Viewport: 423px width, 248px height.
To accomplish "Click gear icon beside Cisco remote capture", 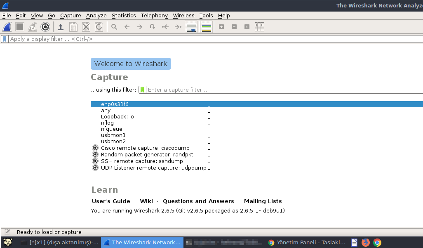I will [x=95, y=148].
